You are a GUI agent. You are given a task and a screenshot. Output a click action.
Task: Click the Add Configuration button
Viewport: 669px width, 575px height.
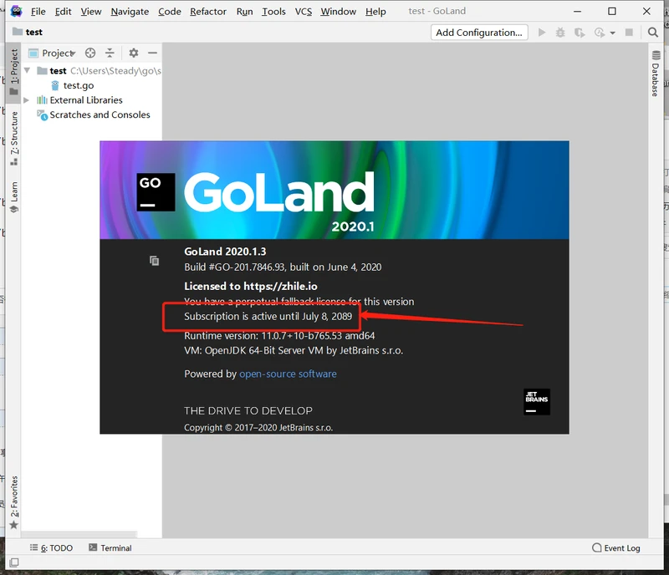coord(479,33)
